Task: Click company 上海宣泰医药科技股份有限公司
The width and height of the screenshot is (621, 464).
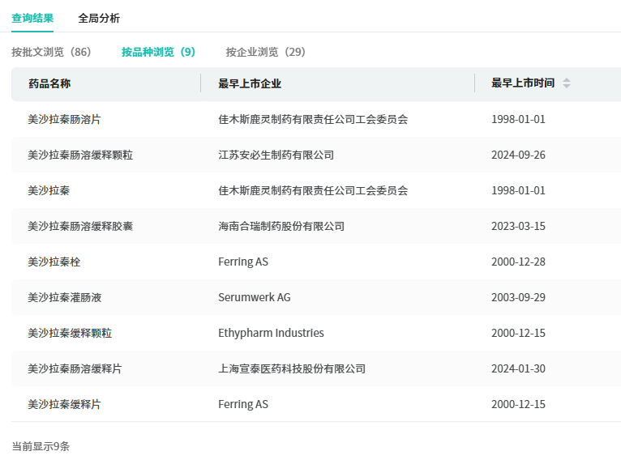Action: (292, 368)
